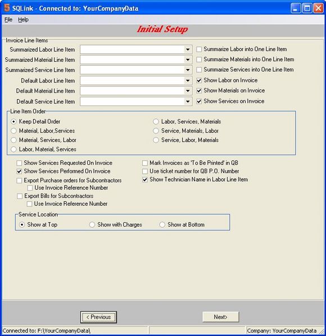
Task: Enable Summarize Services into One Line Item
Action: pyautogui.click(x=199, y=70)
